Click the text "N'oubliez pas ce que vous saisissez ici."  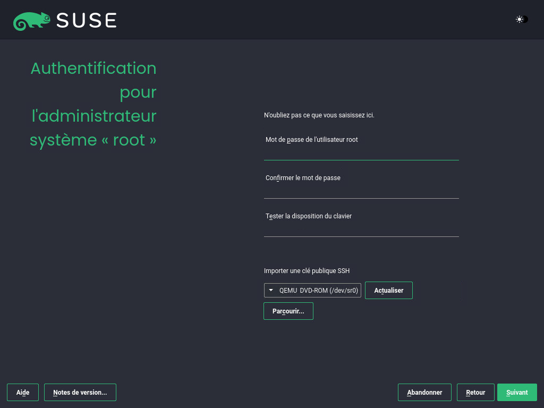(x=319, y=115)
